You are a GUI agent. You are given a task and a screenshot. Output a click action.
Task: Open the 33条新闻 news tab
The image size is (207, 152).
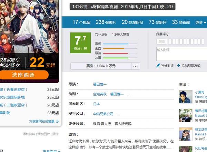point(181,22)
